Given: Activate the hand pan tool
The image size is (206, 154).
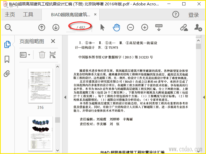Looking at the screenshot, I should pyautogui.click(x=116, y=27).
